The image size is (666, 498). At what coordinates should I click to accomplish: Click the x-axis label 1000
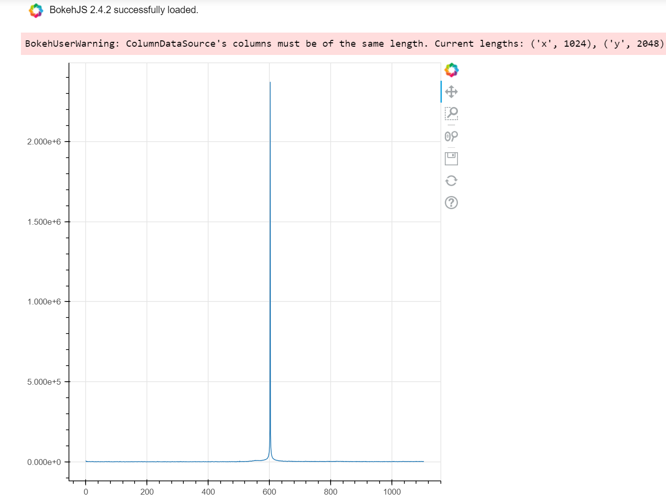click(x=392, y=492)
